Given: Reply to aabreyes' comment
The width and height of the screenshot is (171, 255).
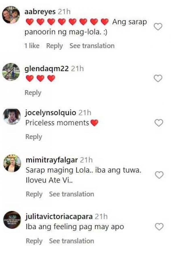Looking at the screenshot, I should coord(54,46).
